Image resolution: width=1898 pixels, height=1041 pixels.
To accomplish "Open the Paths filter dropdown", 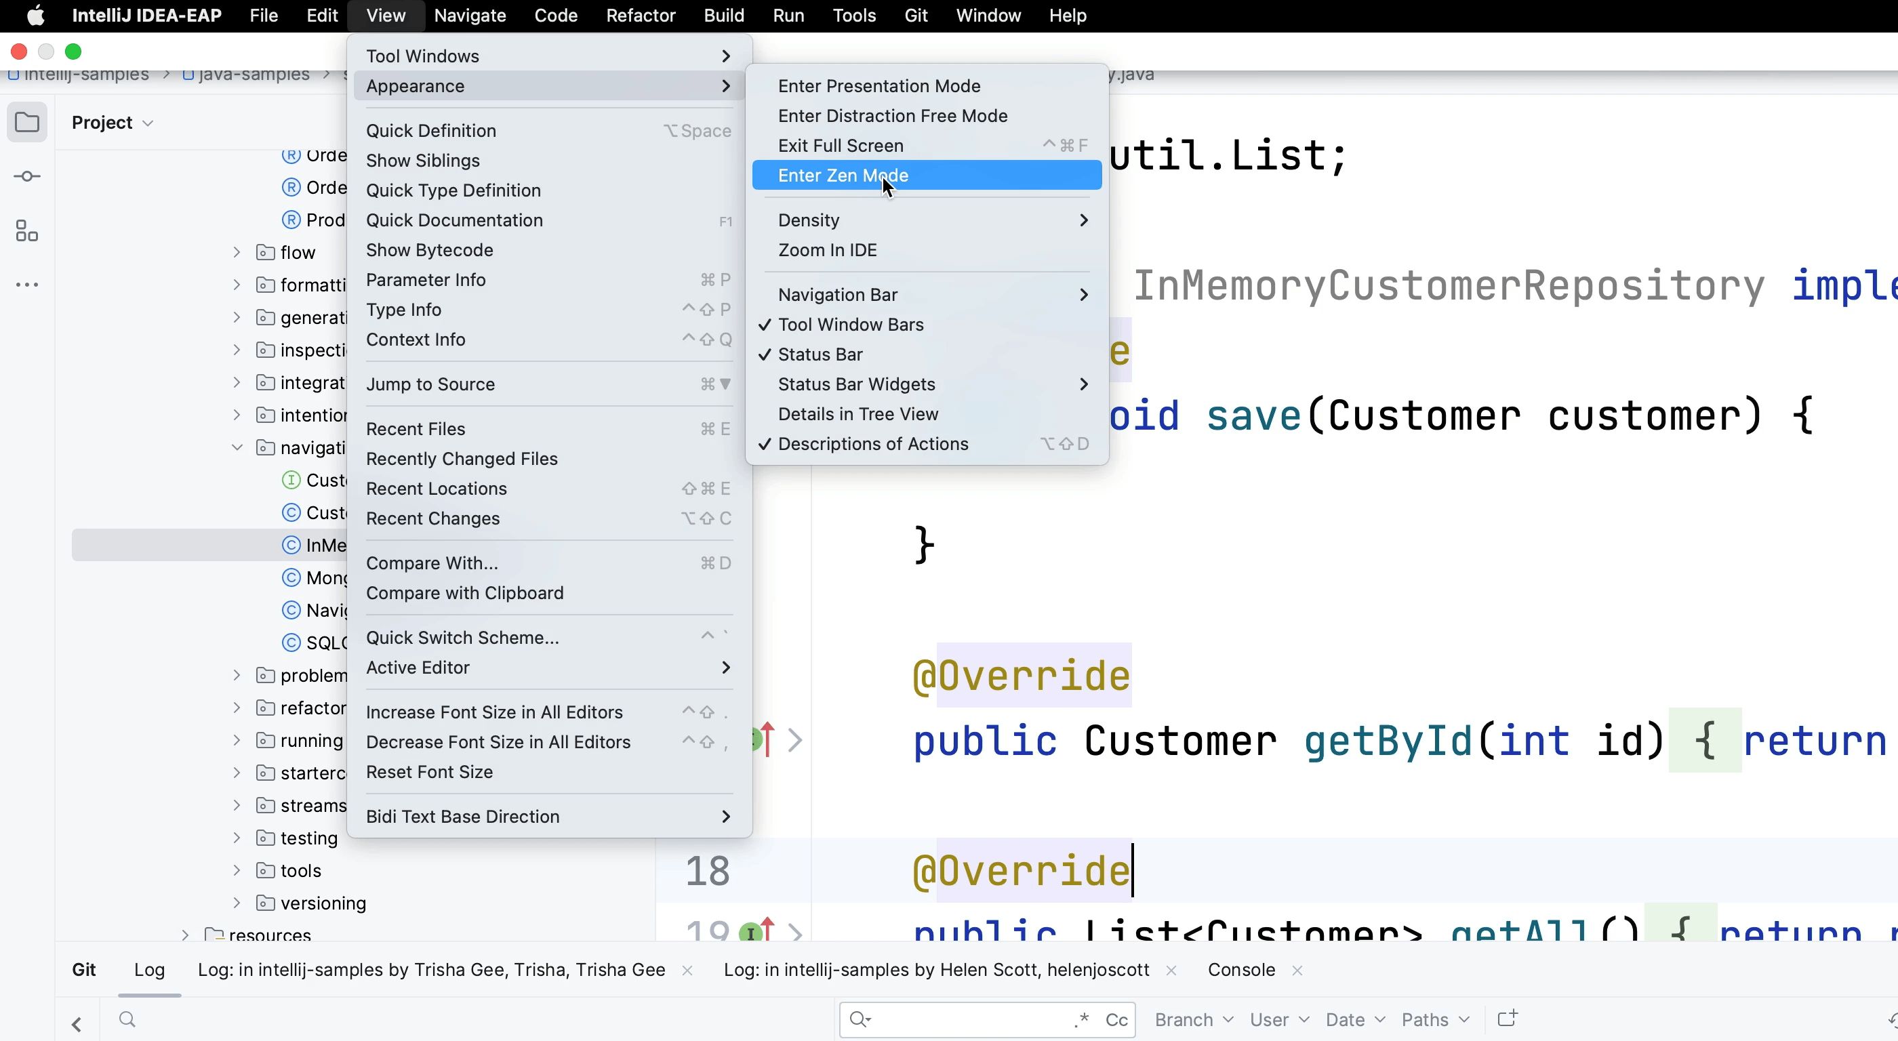I will pos(1435,1019).
